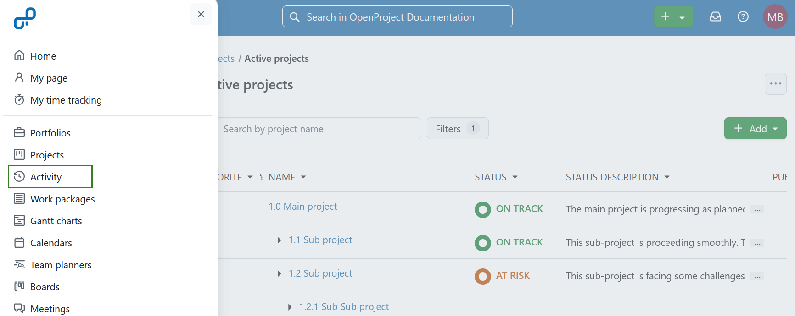Open Team planners in sidebar
795x316 pixels.
(x=60, y=265)
